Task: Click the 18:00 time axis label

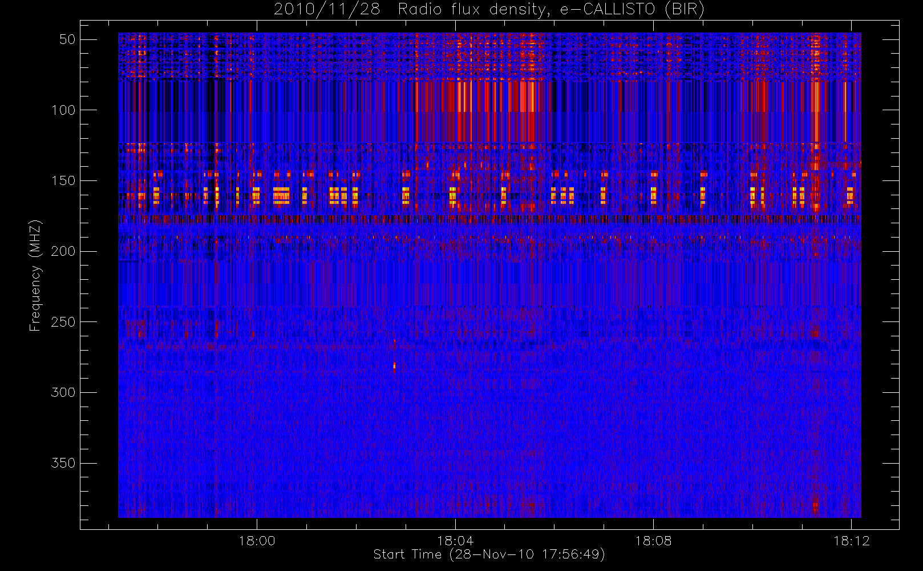Action: 257,541
